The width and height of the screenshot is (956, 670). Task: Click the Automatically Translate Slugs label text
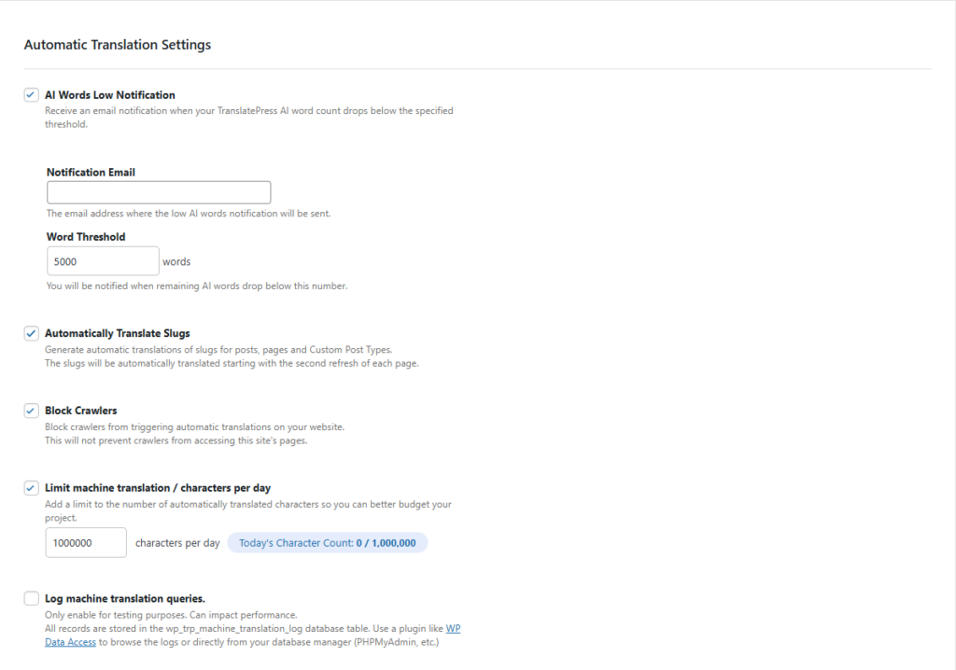[117, 333]
